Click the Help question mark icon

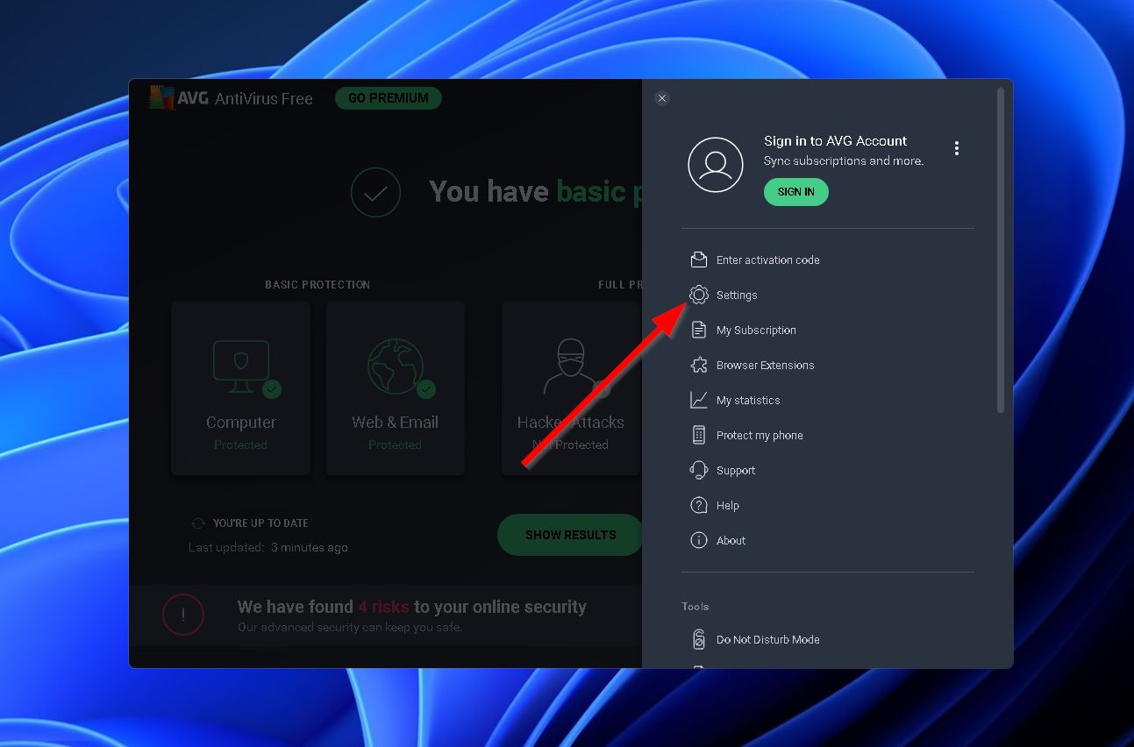[x=699, y=505]
